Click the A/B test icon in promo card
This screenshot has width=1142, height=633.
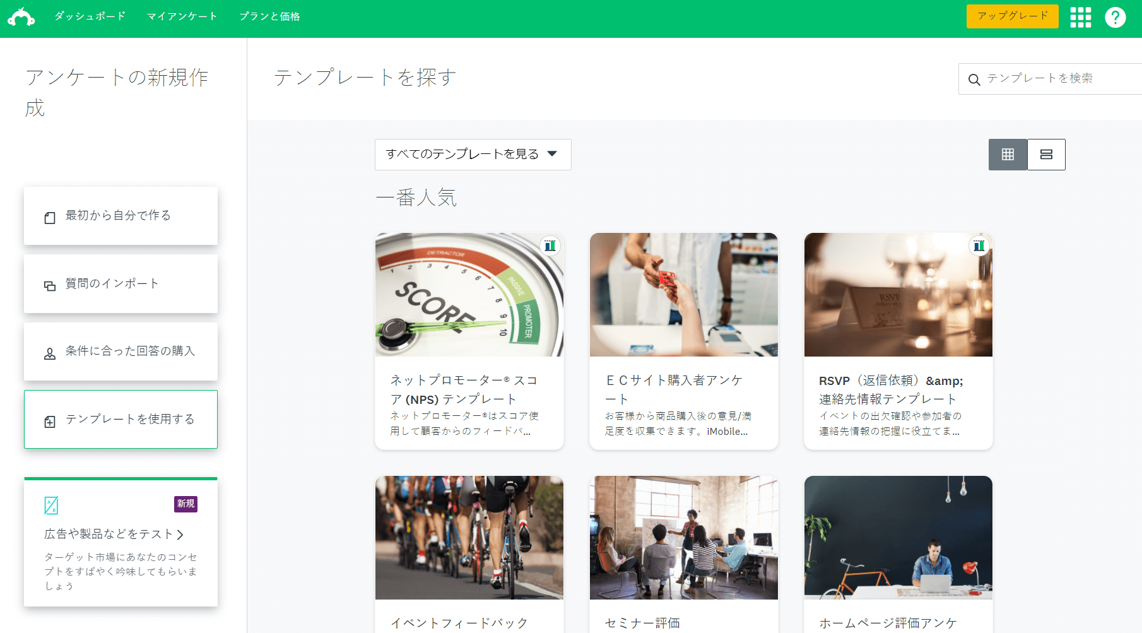click(51, 506)
